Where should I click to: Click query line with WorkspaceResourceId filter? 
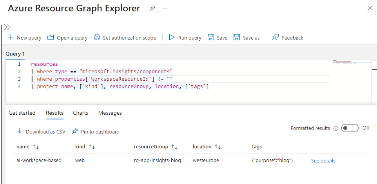(x=102, y=79)
